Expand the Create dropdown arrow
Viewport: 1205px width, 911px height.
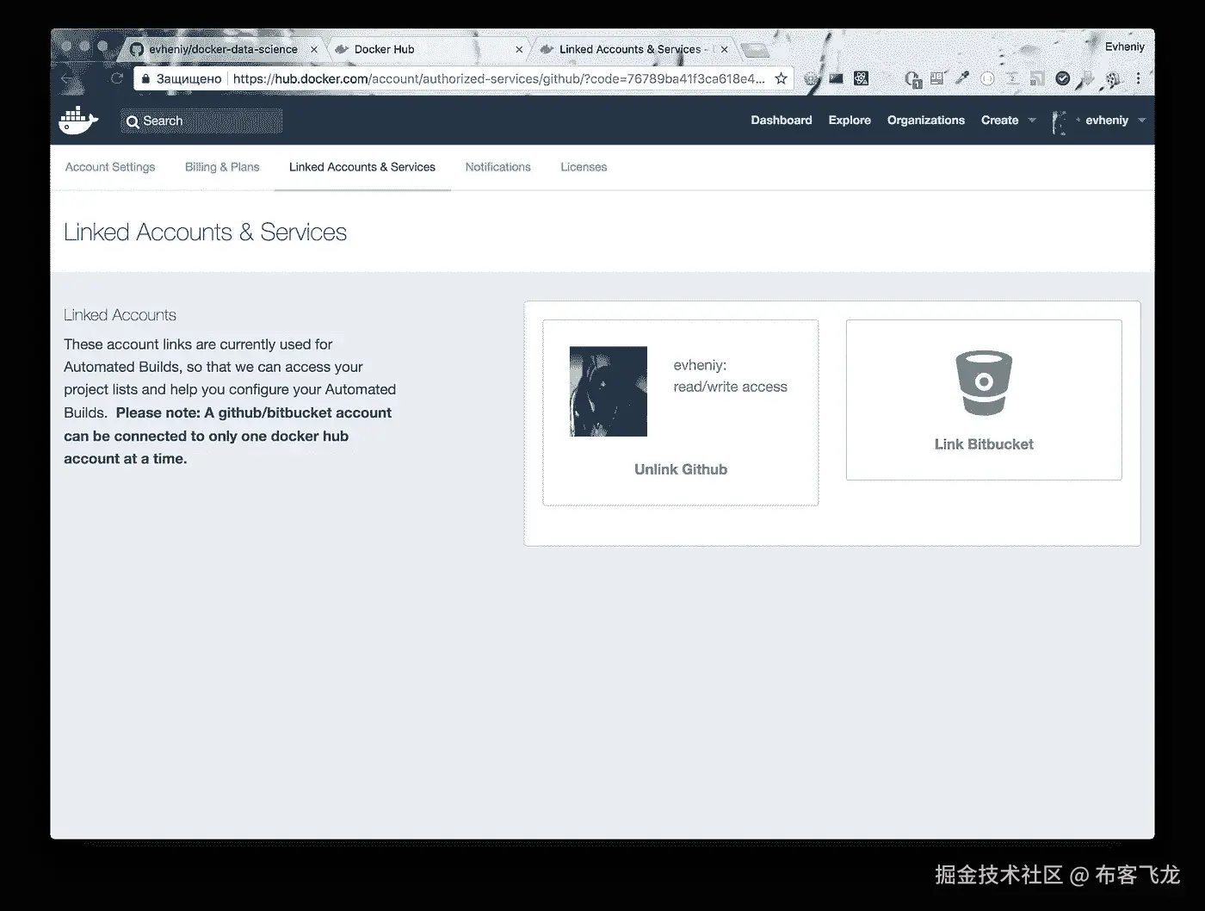[1032, 121]
